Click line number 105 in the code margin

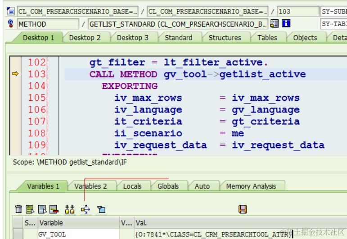click(37, 98)
